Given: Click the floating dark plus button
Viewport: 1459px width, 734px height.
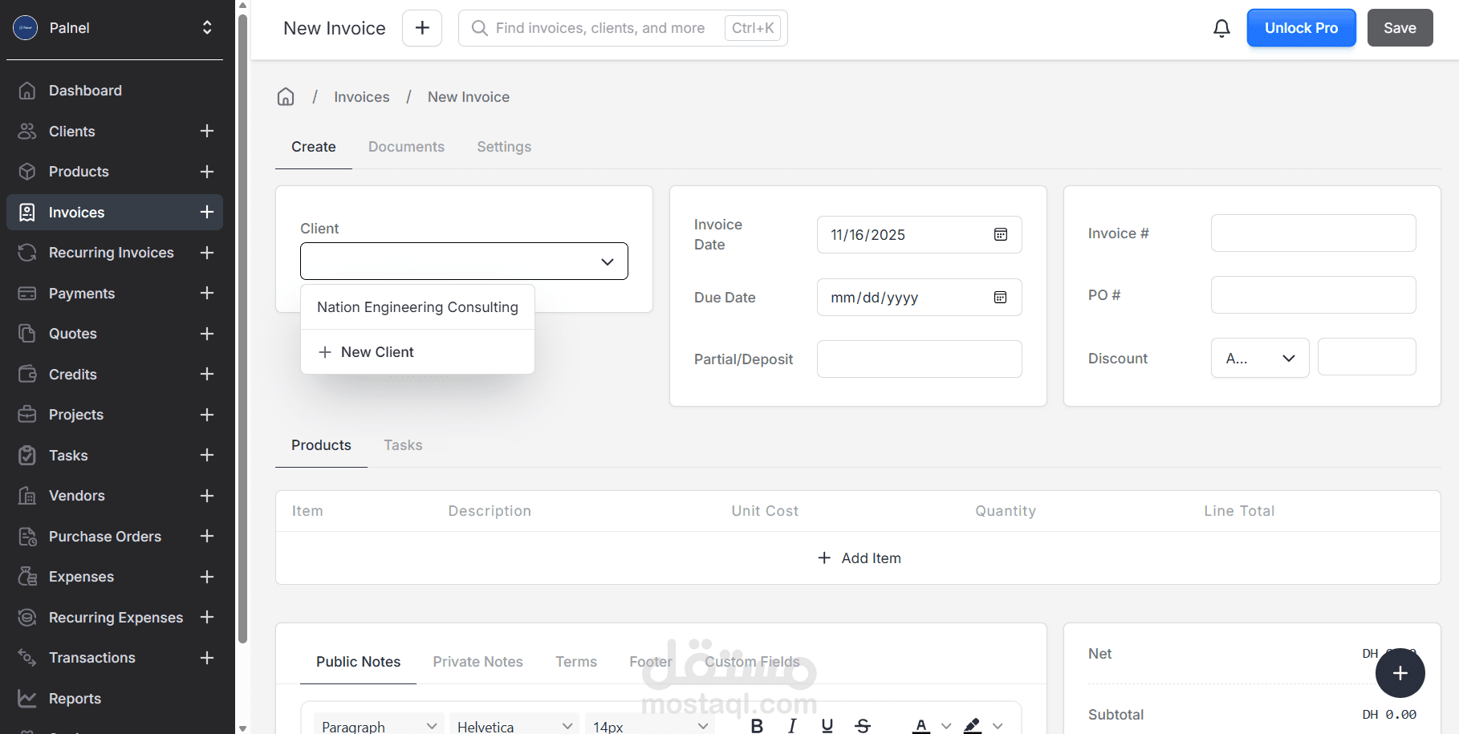Looking at the screenshot, I should tap(1400, 673).
